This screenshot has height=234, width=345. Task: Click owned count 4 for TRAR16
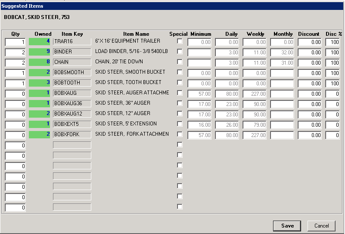pyautogui.click(x=39, y=41)
